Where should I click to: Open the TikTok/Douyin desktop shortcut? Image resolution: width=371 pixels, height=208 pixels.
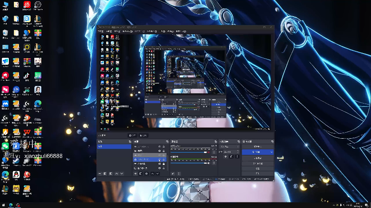[27, 76]
